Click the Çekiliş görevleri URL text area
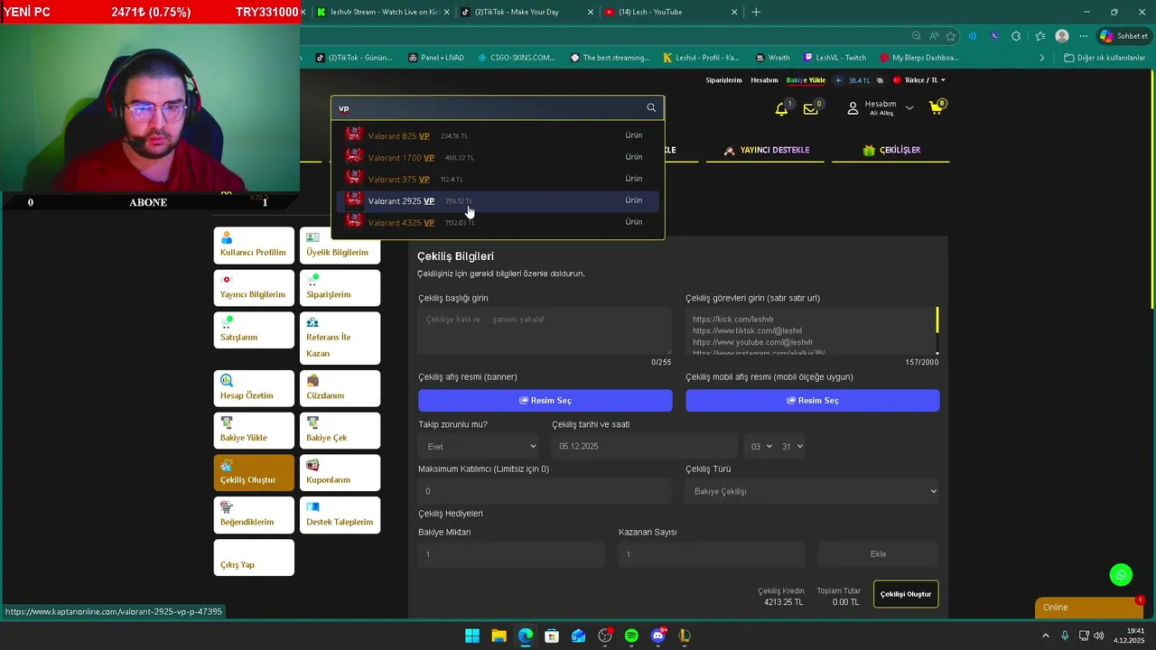 click(x=811, y=331)
